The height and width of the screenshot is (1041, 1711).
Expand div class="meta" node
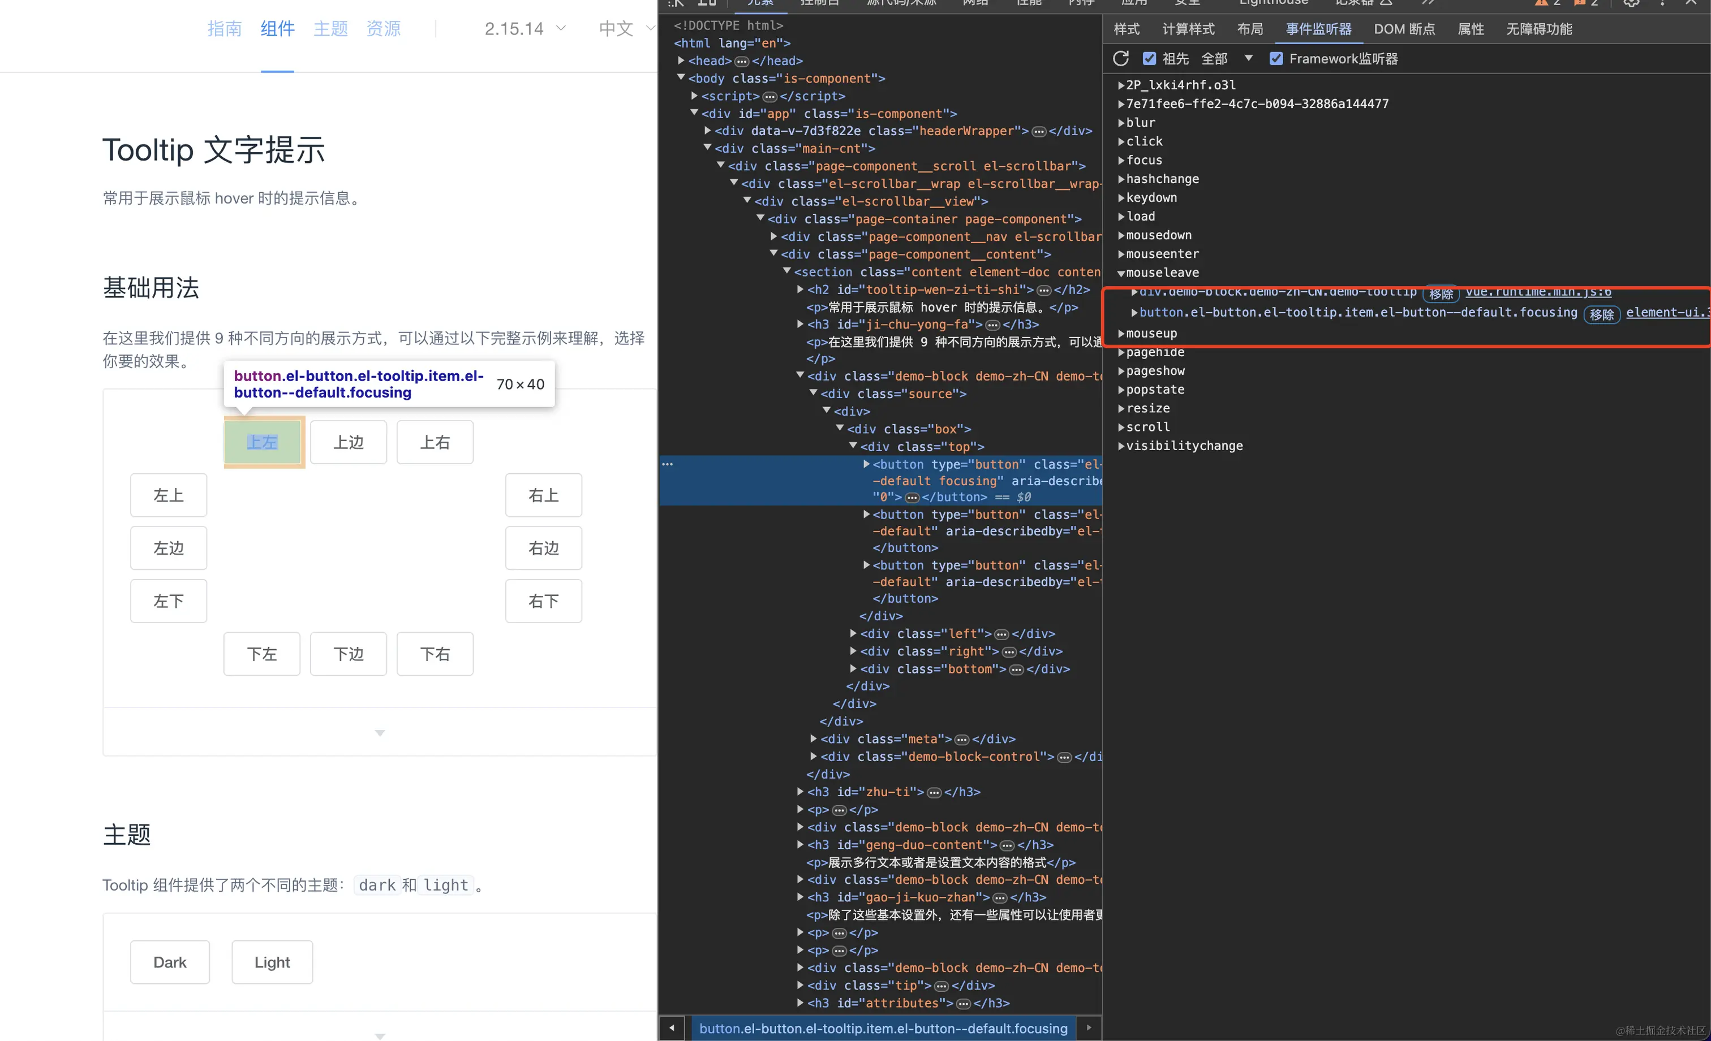click(x=814, y=738)
